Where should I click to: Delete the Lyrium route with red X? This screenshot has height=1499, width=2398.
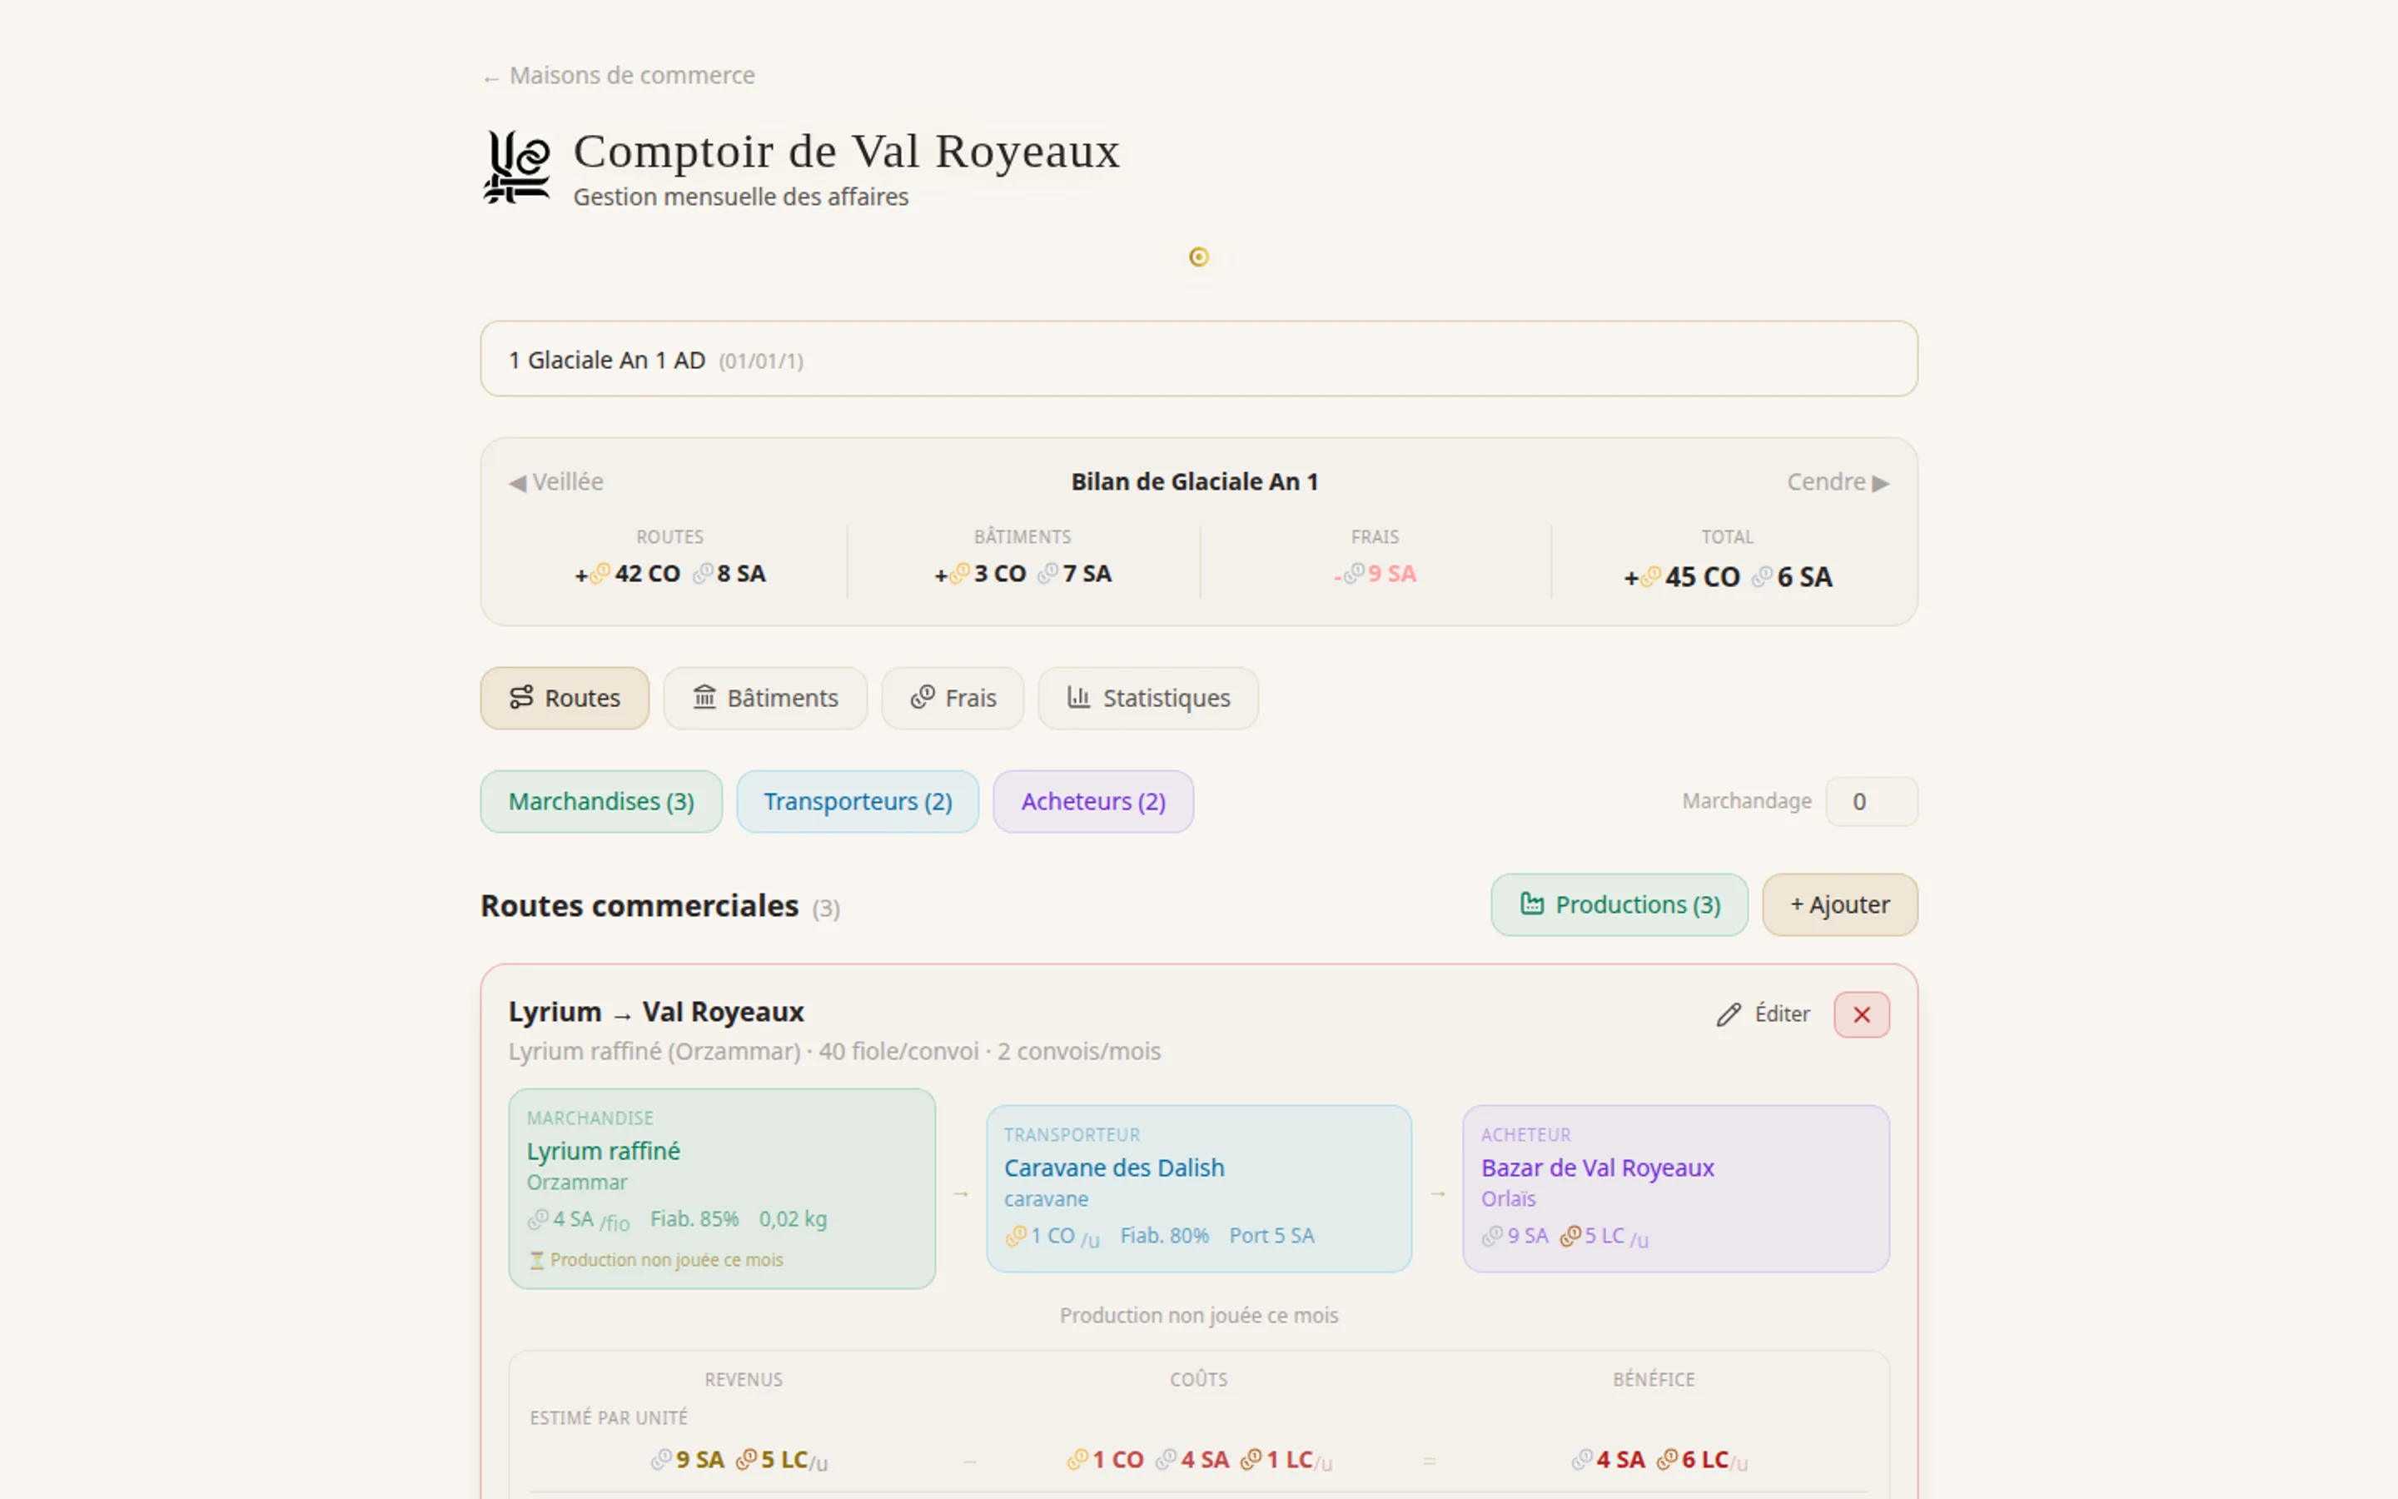(1861, 1014)
